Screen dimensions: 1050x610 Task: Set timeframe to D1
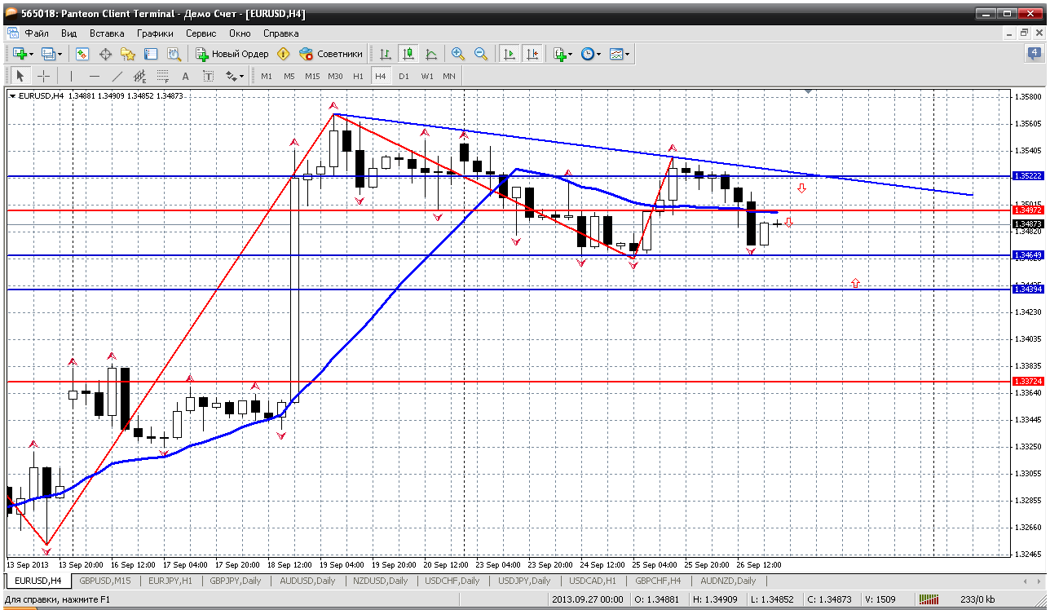point(404,76)
